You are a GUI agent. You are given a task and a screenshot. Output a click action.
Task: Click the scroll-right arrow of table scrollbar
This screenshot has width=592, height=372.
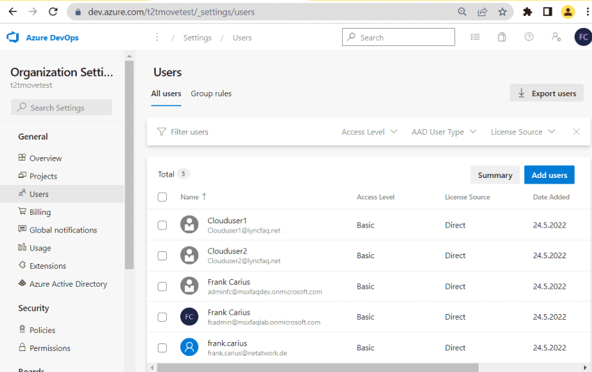click(x=585, y=368)
